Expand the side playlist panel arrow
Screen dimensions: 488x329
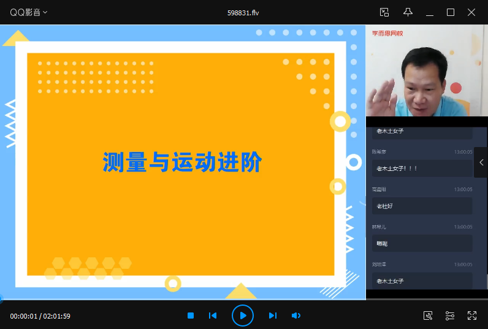tap(481, 162)
